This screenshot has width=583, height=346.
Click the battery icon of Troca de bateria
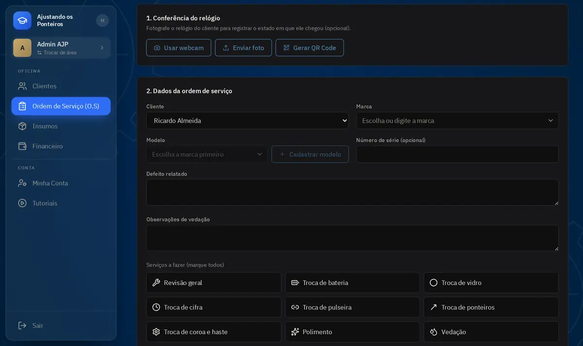tap(295, 282)
